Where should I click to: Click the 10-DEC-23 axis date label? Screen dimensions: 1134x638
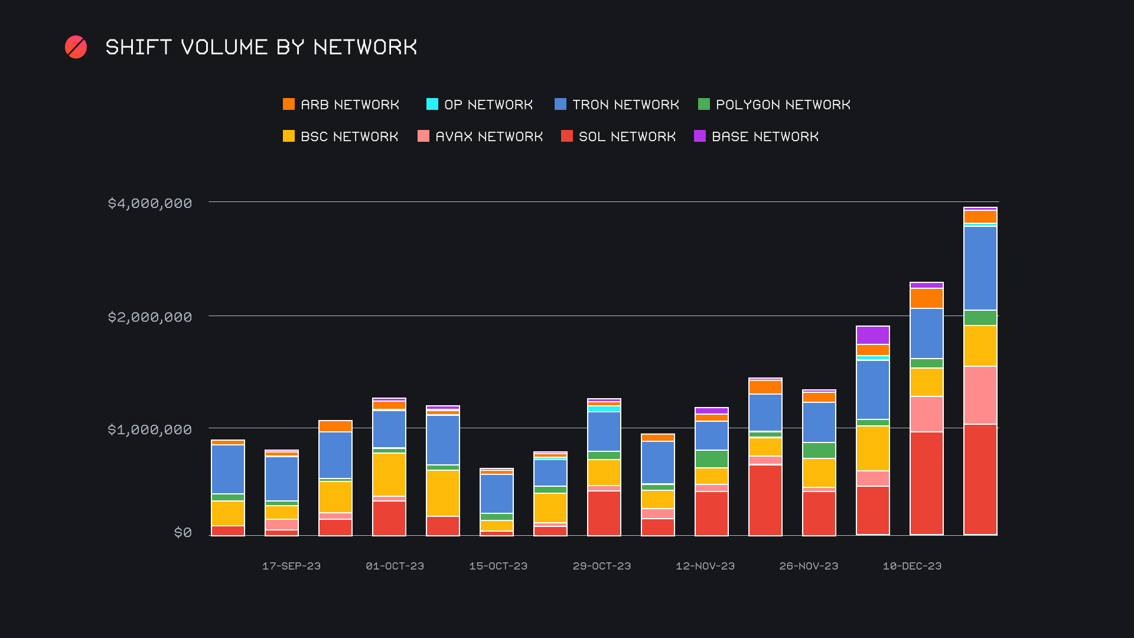point(912,566)
